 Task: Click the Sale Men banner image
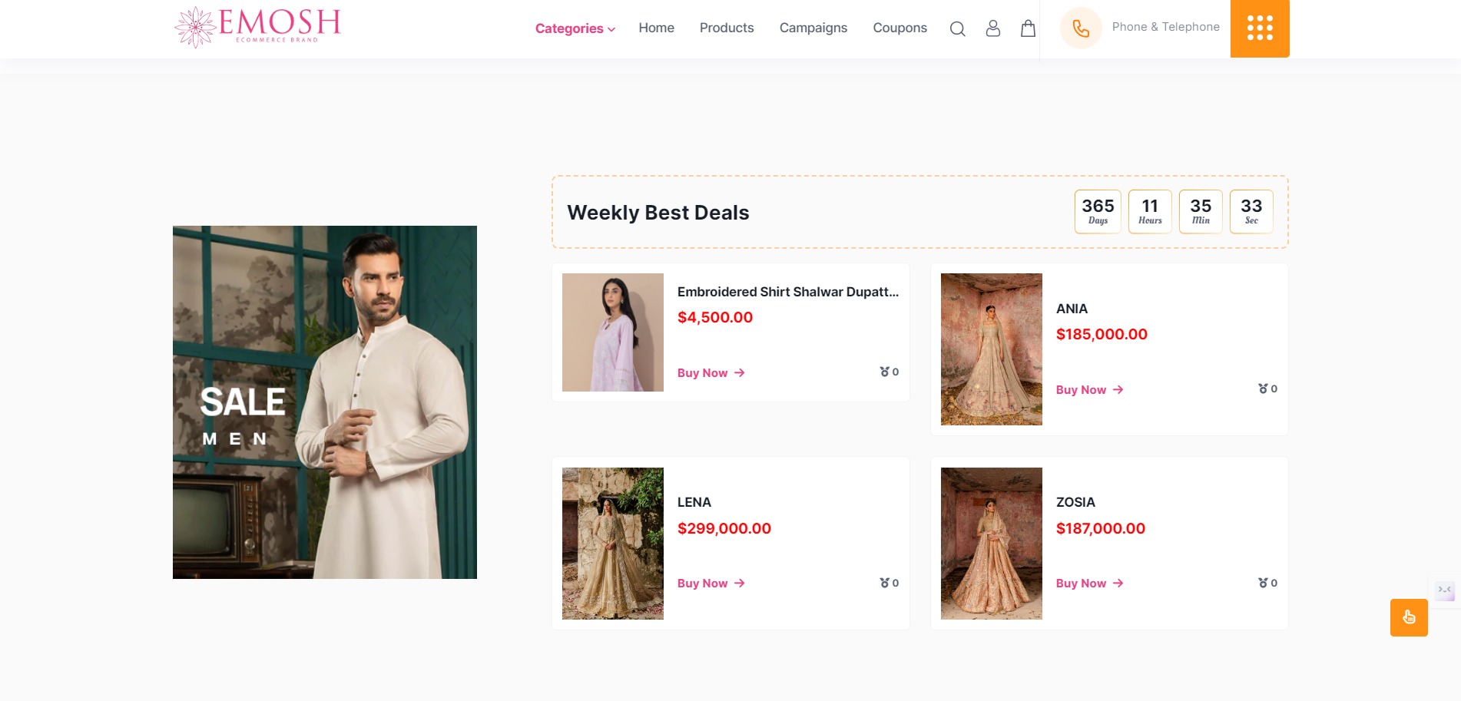point(324,402)
